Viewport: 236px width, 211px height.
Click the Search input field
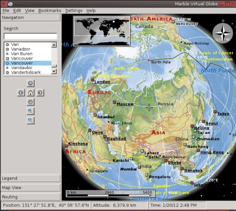point(30,36)
